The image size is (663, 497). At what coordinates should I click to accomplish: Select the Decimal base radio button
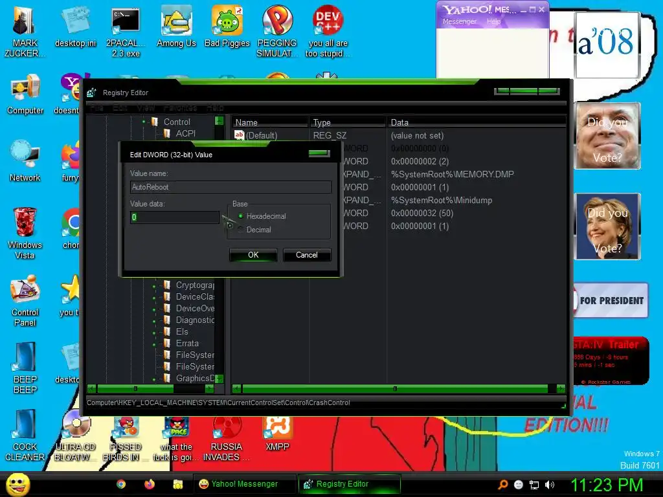[241, 230]
